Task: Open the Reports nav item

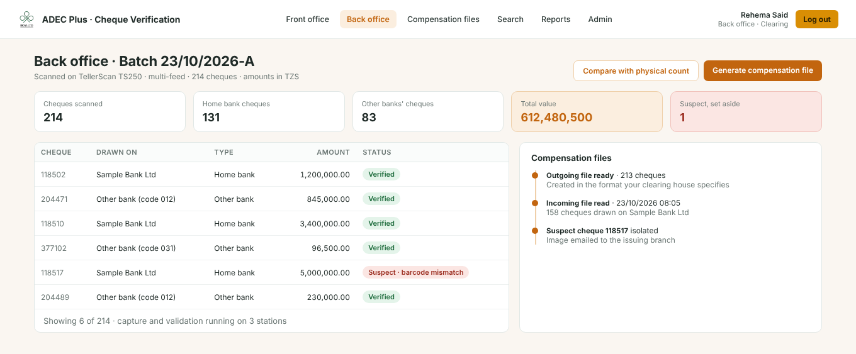Action: click(x=556, y=19)
